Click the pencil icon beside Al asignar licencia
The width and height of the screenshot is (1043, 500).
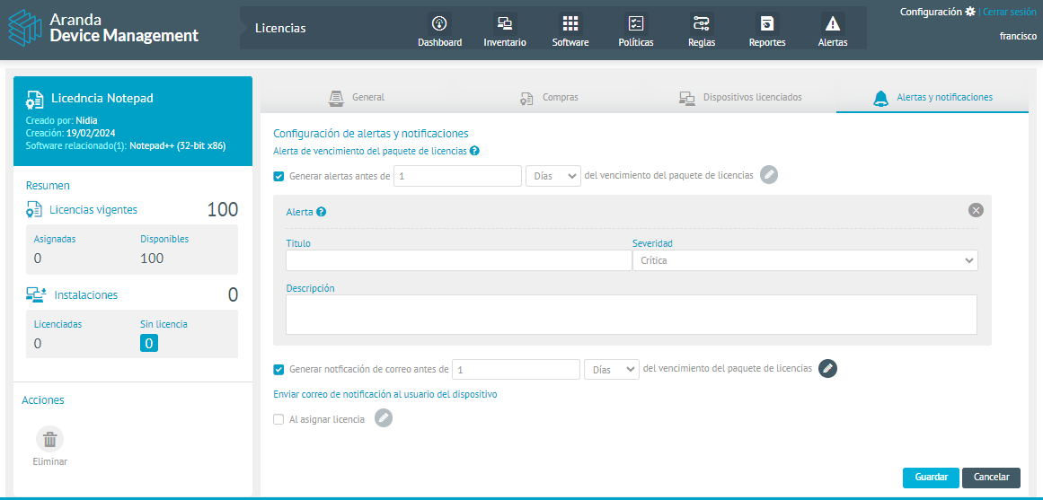click(x=384, y=417)
